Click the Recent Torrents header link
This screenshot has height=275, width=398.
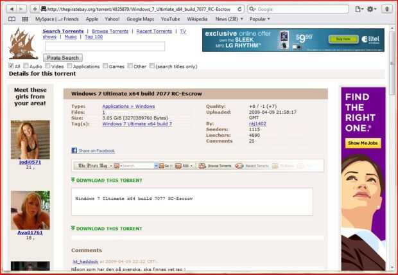point(154,31)
